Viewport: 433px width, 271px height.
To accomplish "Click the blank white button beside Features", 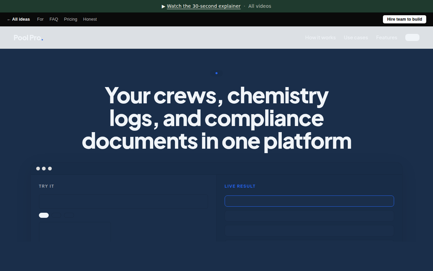I will 412,38.
